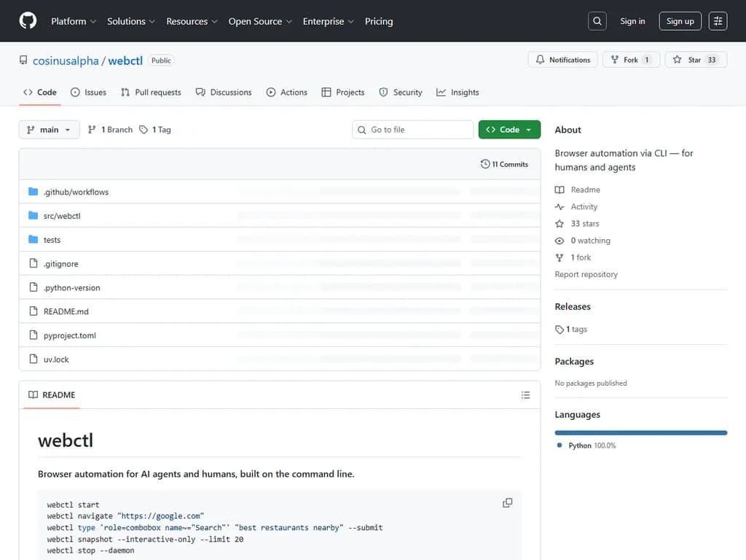View history via the 11 Commits clock icon
The image size is (746, 560).
pyautogui.click(x=485, y=164)
